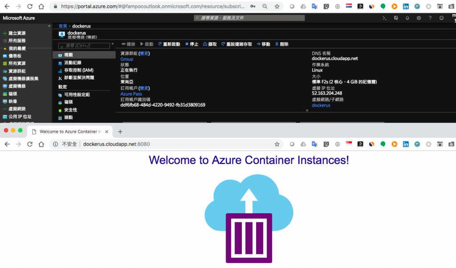Go back in container window browser
The image size is (456, 268).
click(x=7, y=144)
